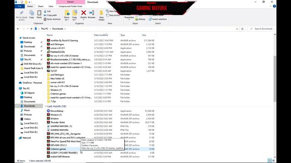
Task: Open the Easy access menu
Action: point(113,15)
